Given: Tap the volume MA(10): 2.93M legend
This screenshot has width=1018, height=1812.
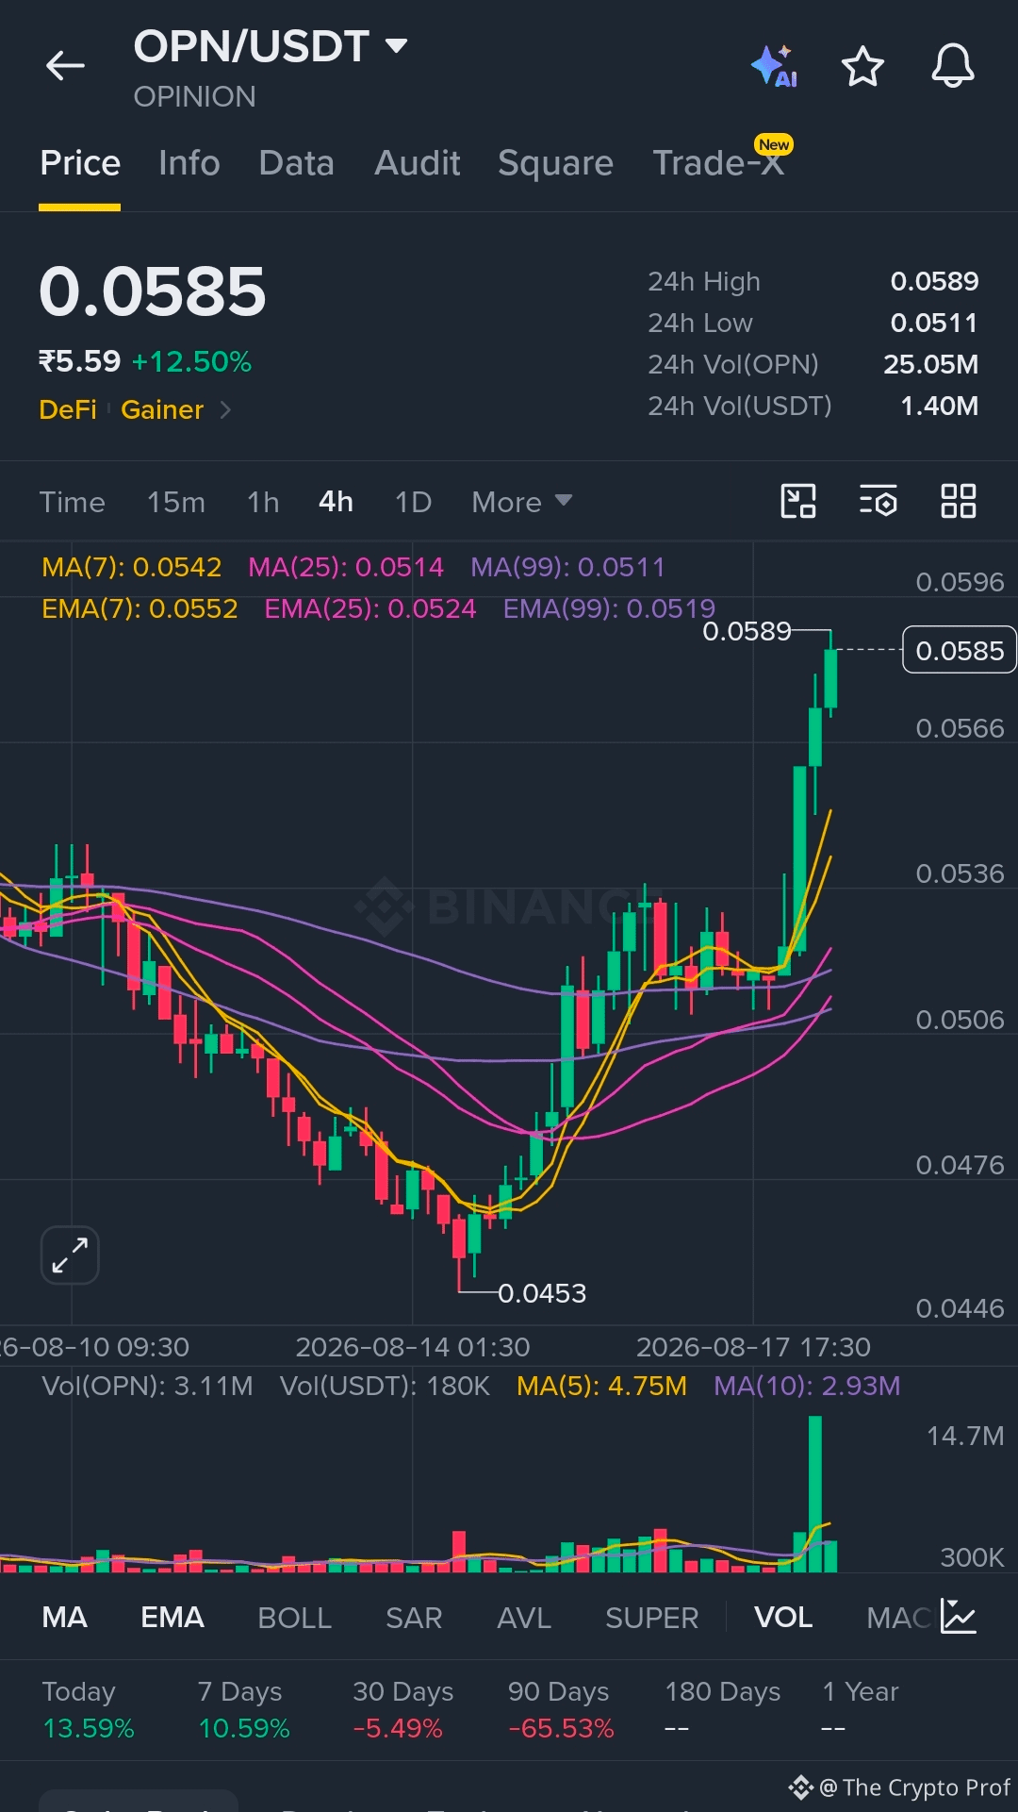Looking at the screenshot, I should point(807,1386).
